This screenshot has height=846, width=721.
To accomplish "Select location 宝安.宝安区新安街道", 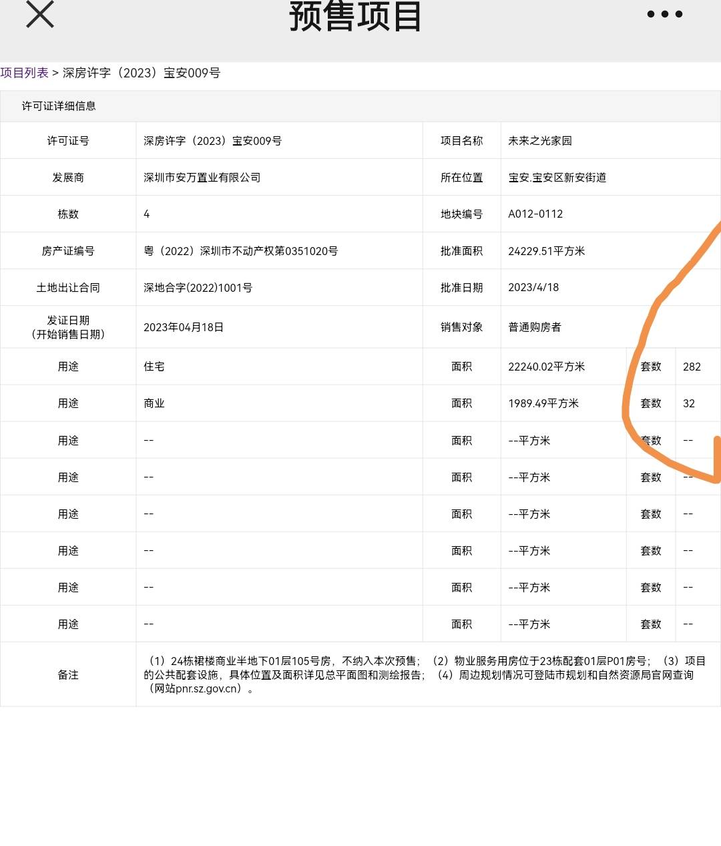I will point(557,178).
